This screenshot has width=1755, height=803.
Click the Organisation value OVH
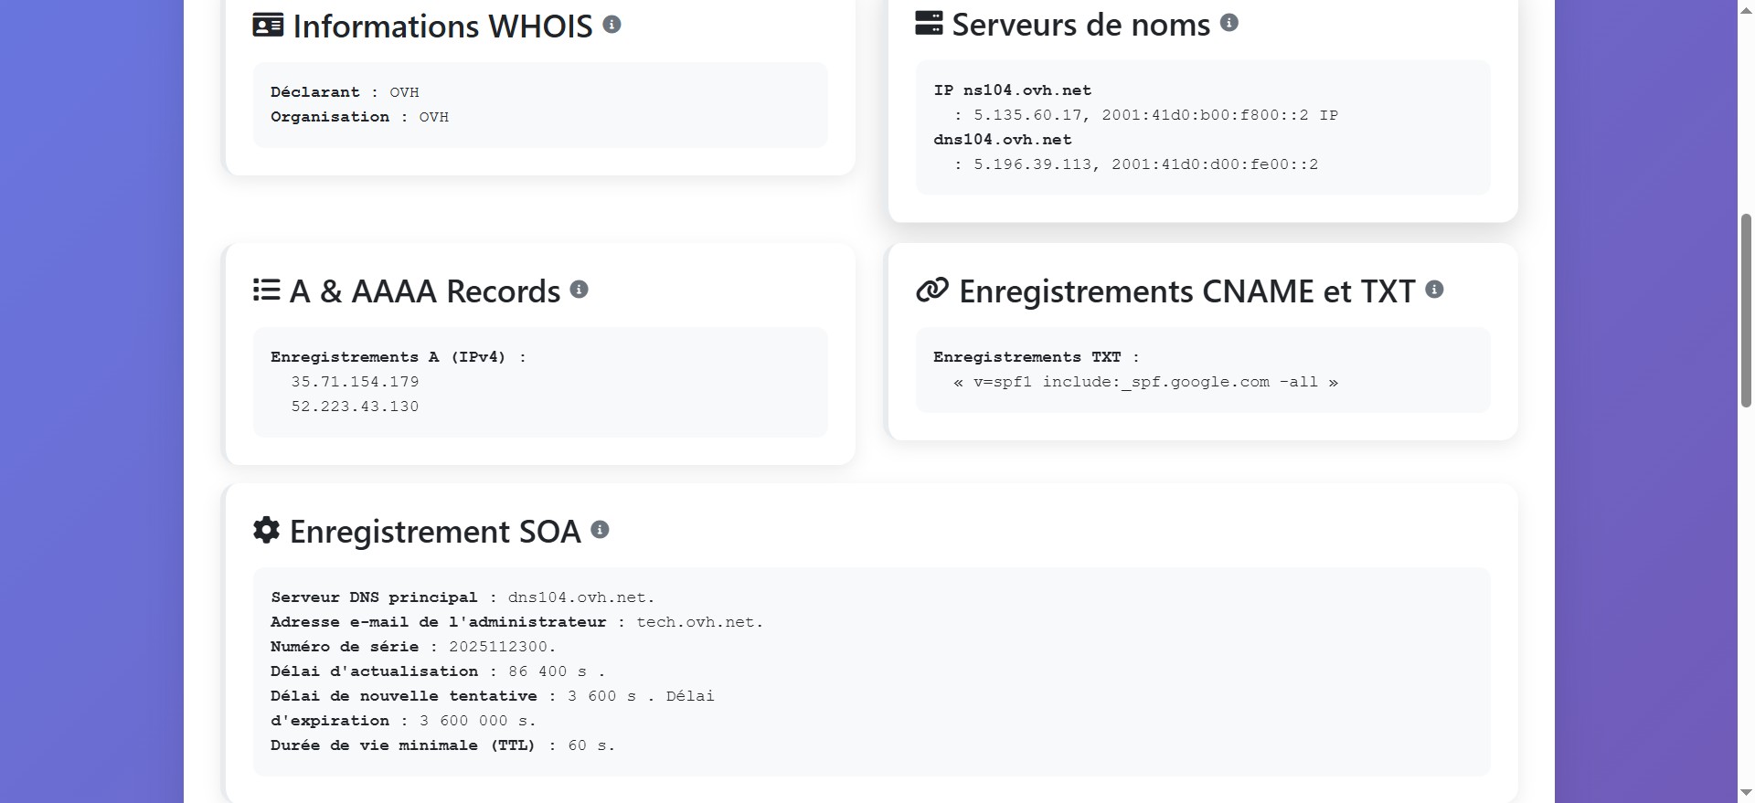[x=434, y=117]
